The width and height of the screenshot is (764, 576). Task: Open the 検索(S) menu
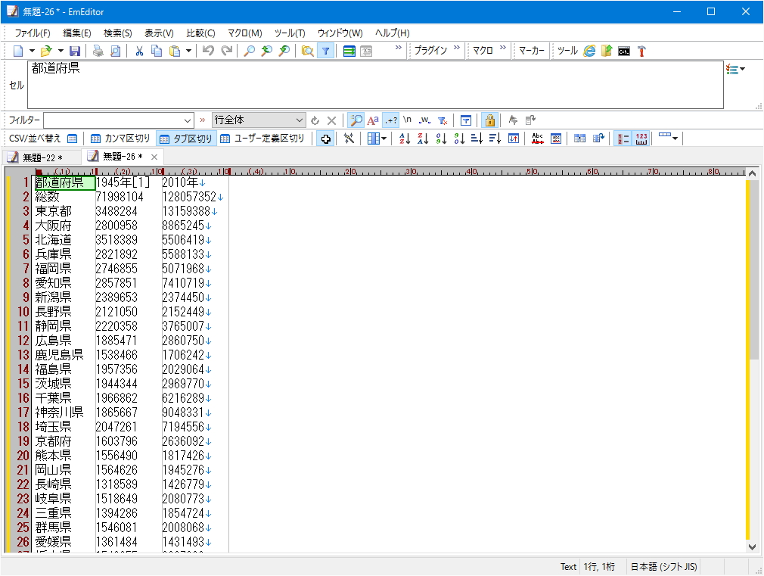[x=118, y=33]
